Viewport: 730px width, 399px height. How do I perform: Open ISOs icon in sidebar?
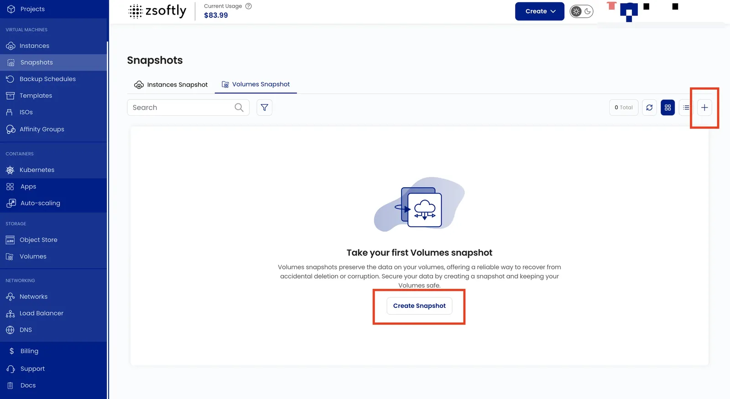coord(9,112)
